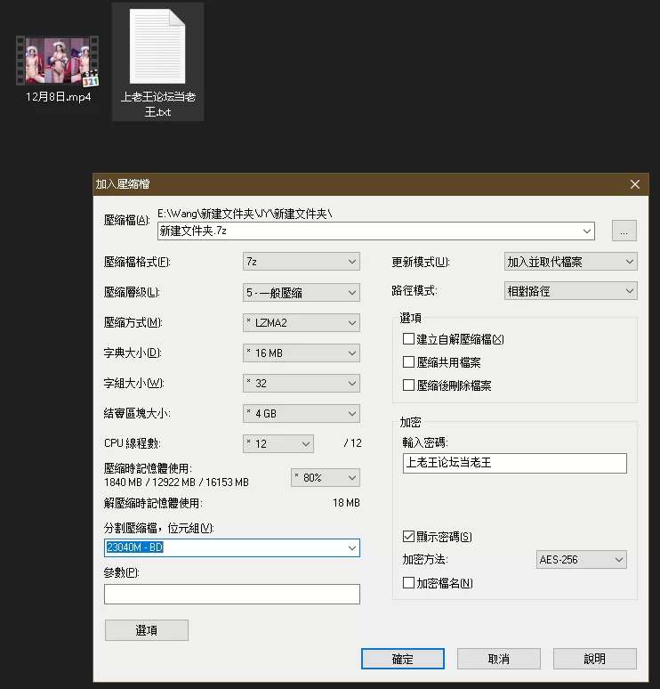Expand the 加密方法 AES-256 dropdown
Viewport: 660px width, 689px height.
(582, 560)
